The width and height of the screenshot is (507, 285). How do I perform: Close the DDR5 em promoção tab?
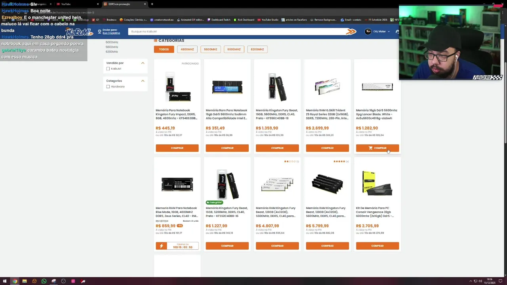click(145, 4)
